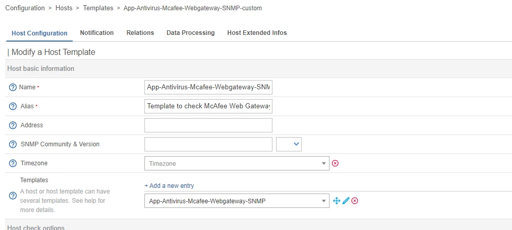Click the help icon next to Name
The image size is (512, 230).
(13, 87)
